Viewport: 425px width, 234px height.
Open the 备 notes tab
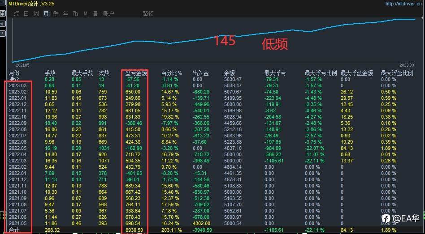(95, 13)
